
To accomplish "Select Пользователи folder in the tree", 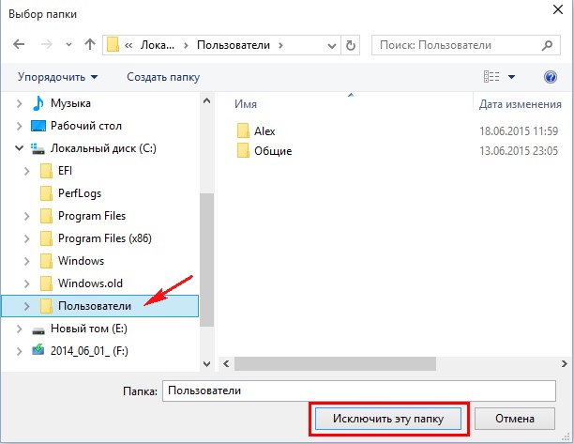I will click(x=95, y=306).
